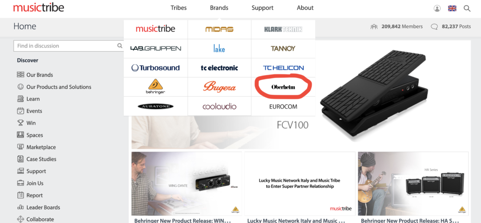The image size is (481, 223).
Task: Open the Support menu in header
Action: coord(262,8)
